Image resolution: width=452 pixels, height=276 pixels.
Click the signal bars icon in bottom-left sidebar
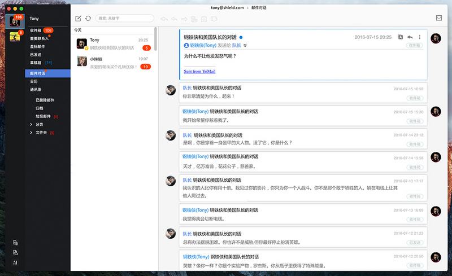pos(15,262)
